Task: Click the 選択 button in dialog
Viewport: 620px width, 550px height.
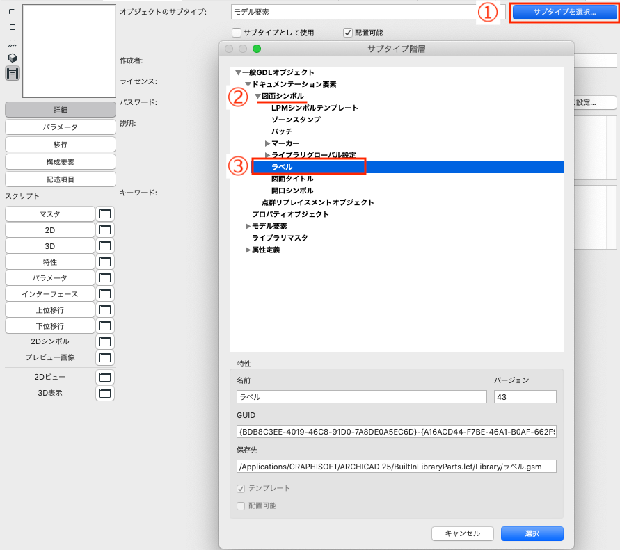Action: pos(532,533)
